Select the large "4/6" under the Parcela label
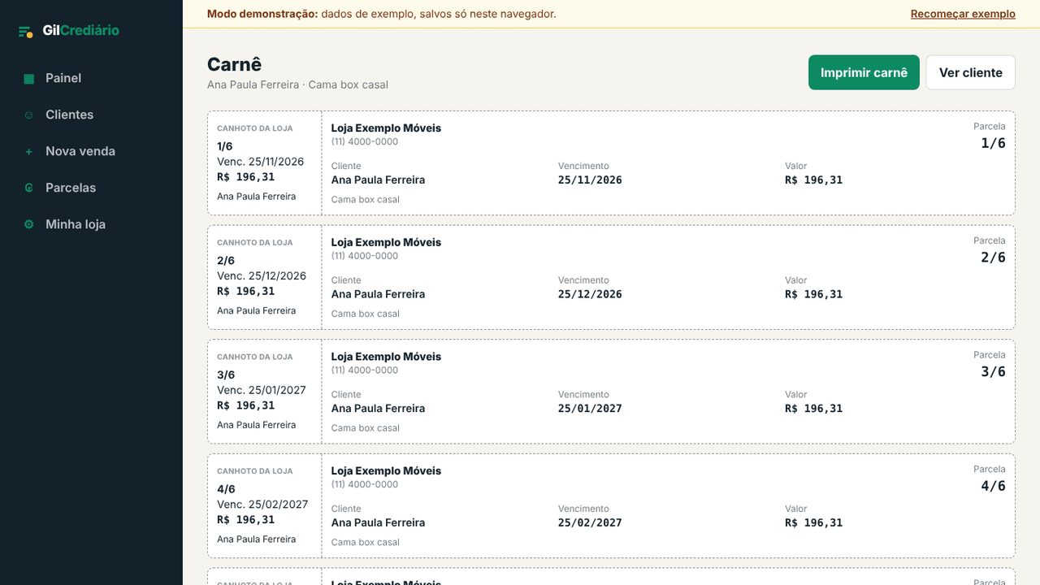The height and width of the screenshot is (585, 1040). [x=993, y=487]
